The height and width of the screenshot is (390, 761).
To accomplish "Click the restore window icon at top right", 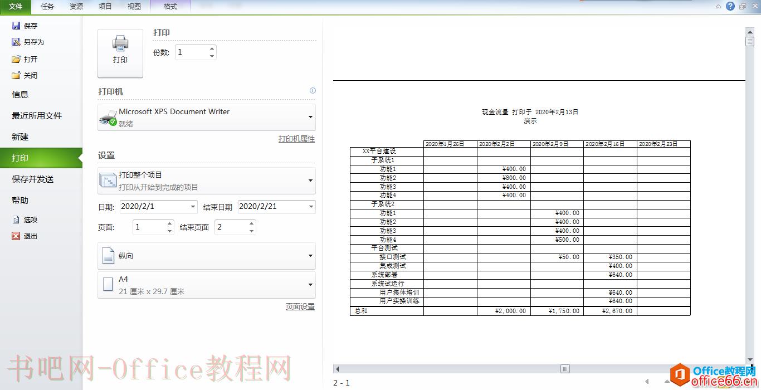I will point(743,7).
